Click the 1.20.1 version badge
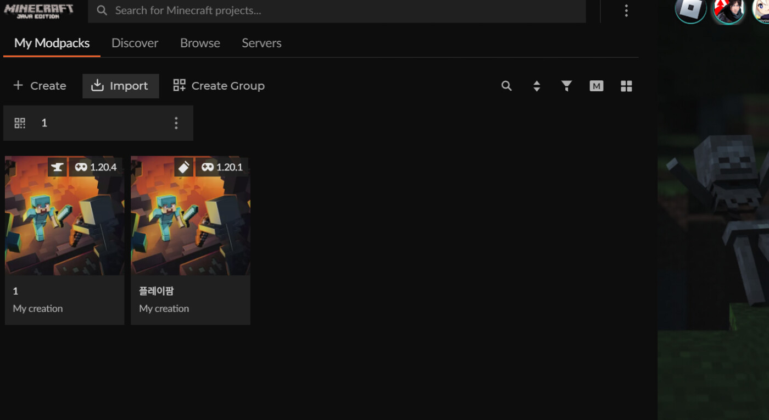Image resolution: width=769 pixels, height=420 pixels. click(222, 167)
